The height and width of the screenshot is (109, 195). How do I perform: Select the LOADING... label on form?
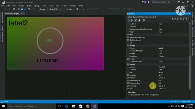point(50,61)
